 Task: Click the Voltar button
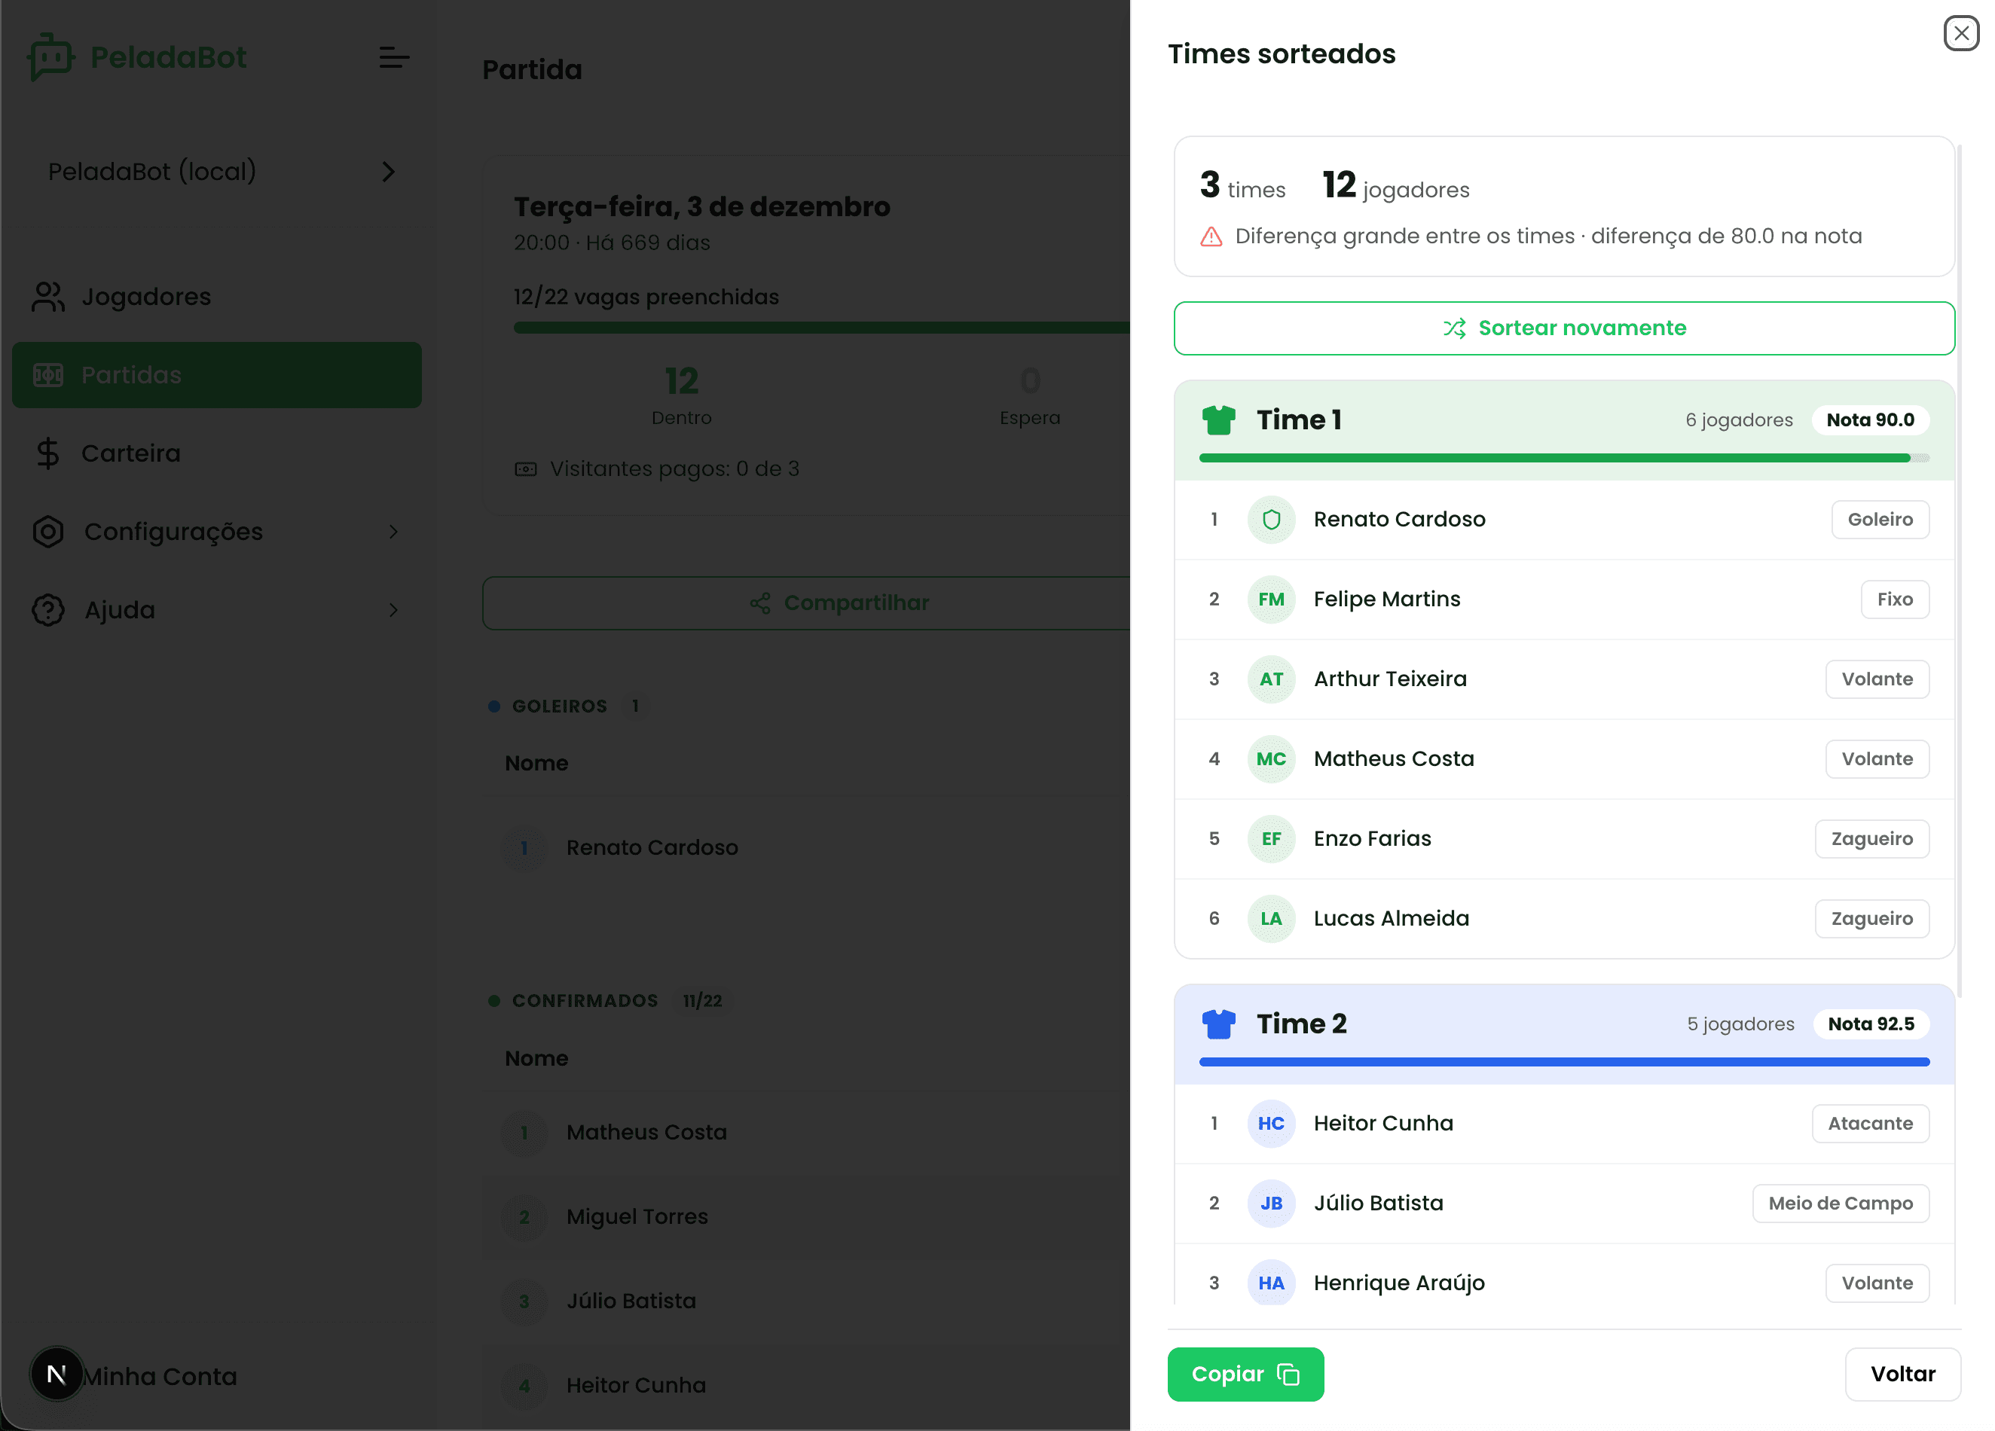pos(1902,1375)
